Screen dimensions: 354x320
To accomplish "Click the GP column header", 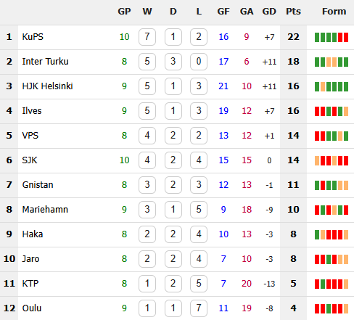I will point(124,12).
